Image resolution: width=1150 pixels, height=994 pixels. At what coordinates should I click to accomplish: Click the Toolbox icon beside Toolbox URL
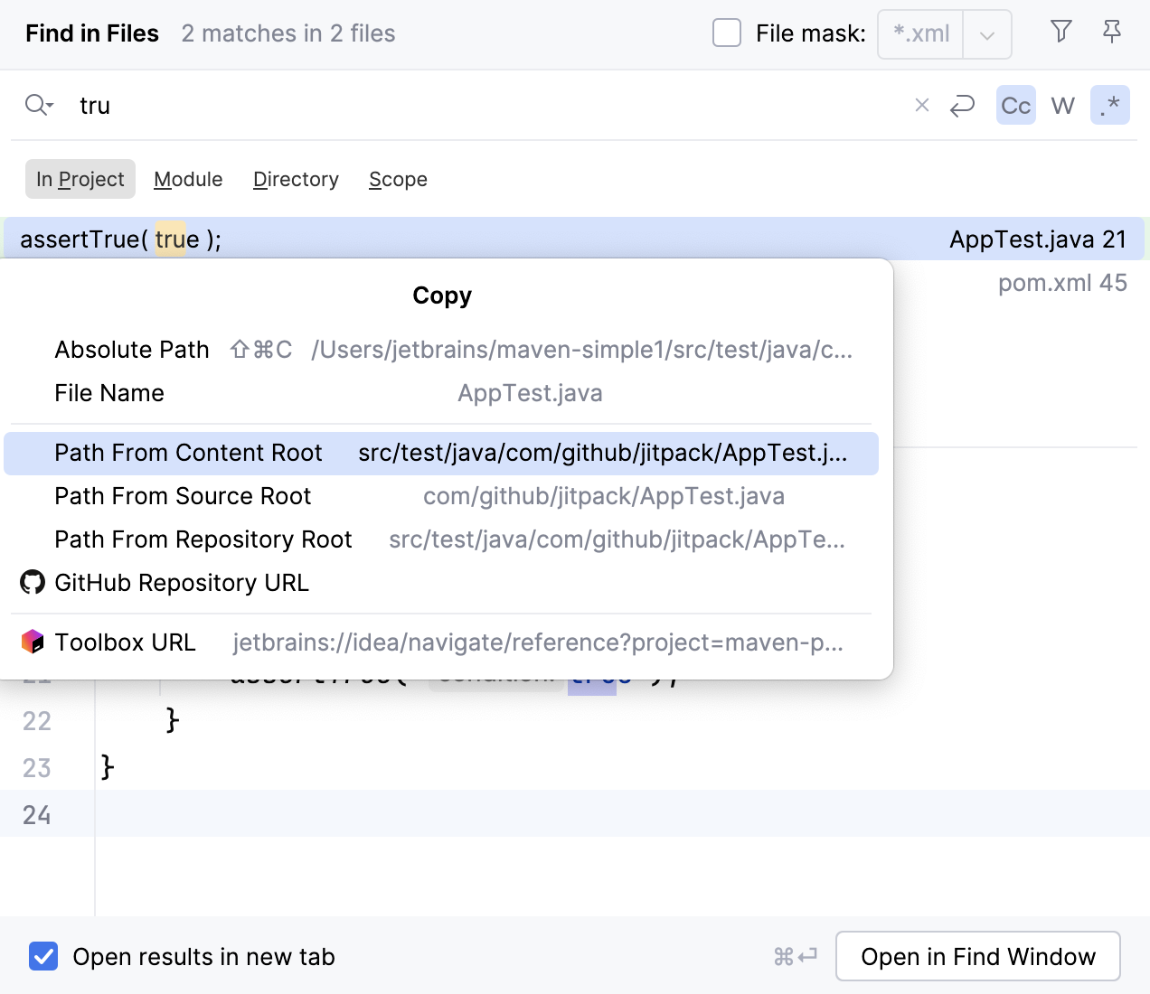(x=33, y=642)
